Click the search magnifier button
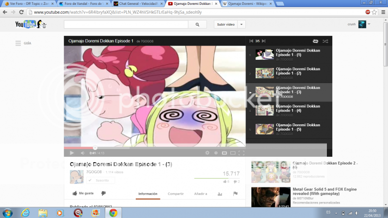Screen dimensions: 388x218 pos(197,25)
